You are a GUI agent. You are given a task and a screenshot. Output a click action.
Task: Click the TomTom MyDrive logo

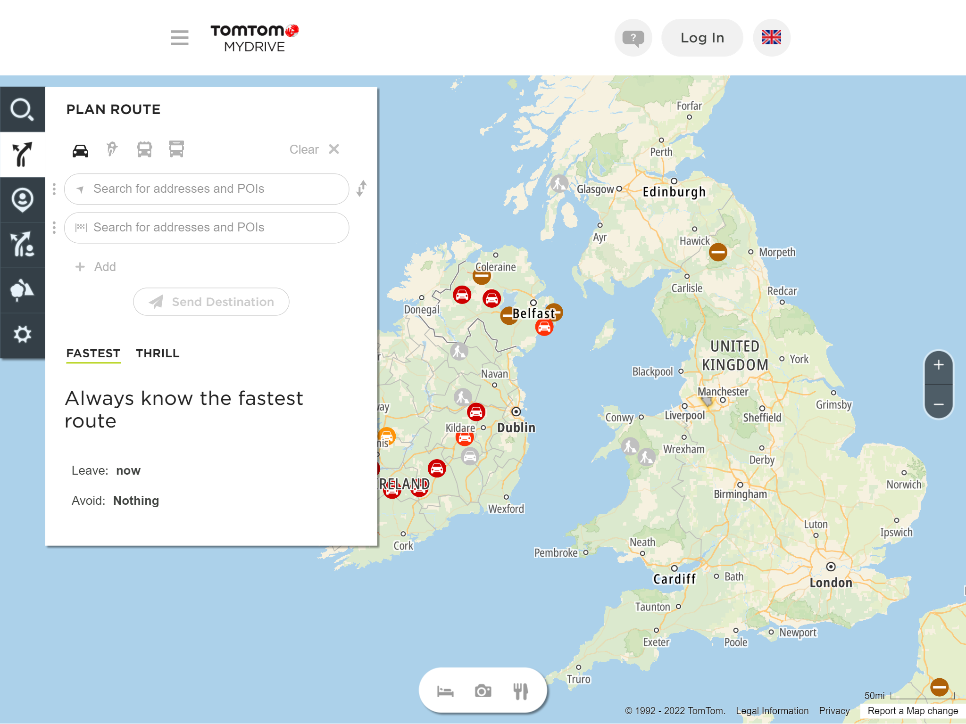(254, 38)
